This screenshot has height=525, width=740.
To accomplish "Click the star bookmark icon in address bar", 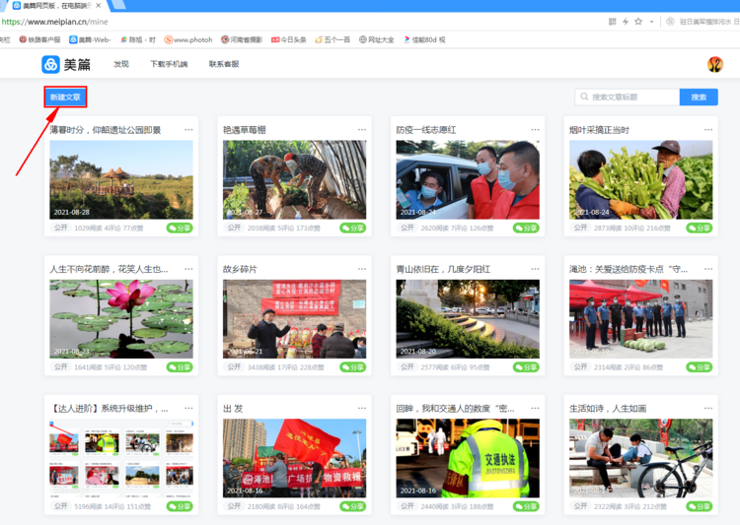I will 638,21.
